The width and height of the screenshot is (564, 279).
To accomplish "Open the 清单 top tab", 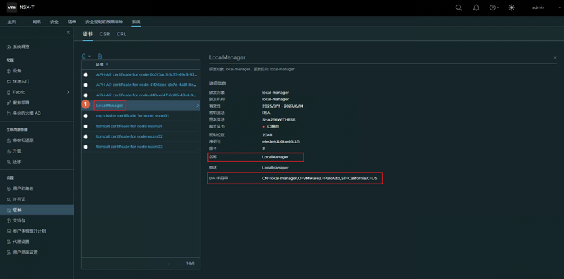I will (x=72, y=22).
